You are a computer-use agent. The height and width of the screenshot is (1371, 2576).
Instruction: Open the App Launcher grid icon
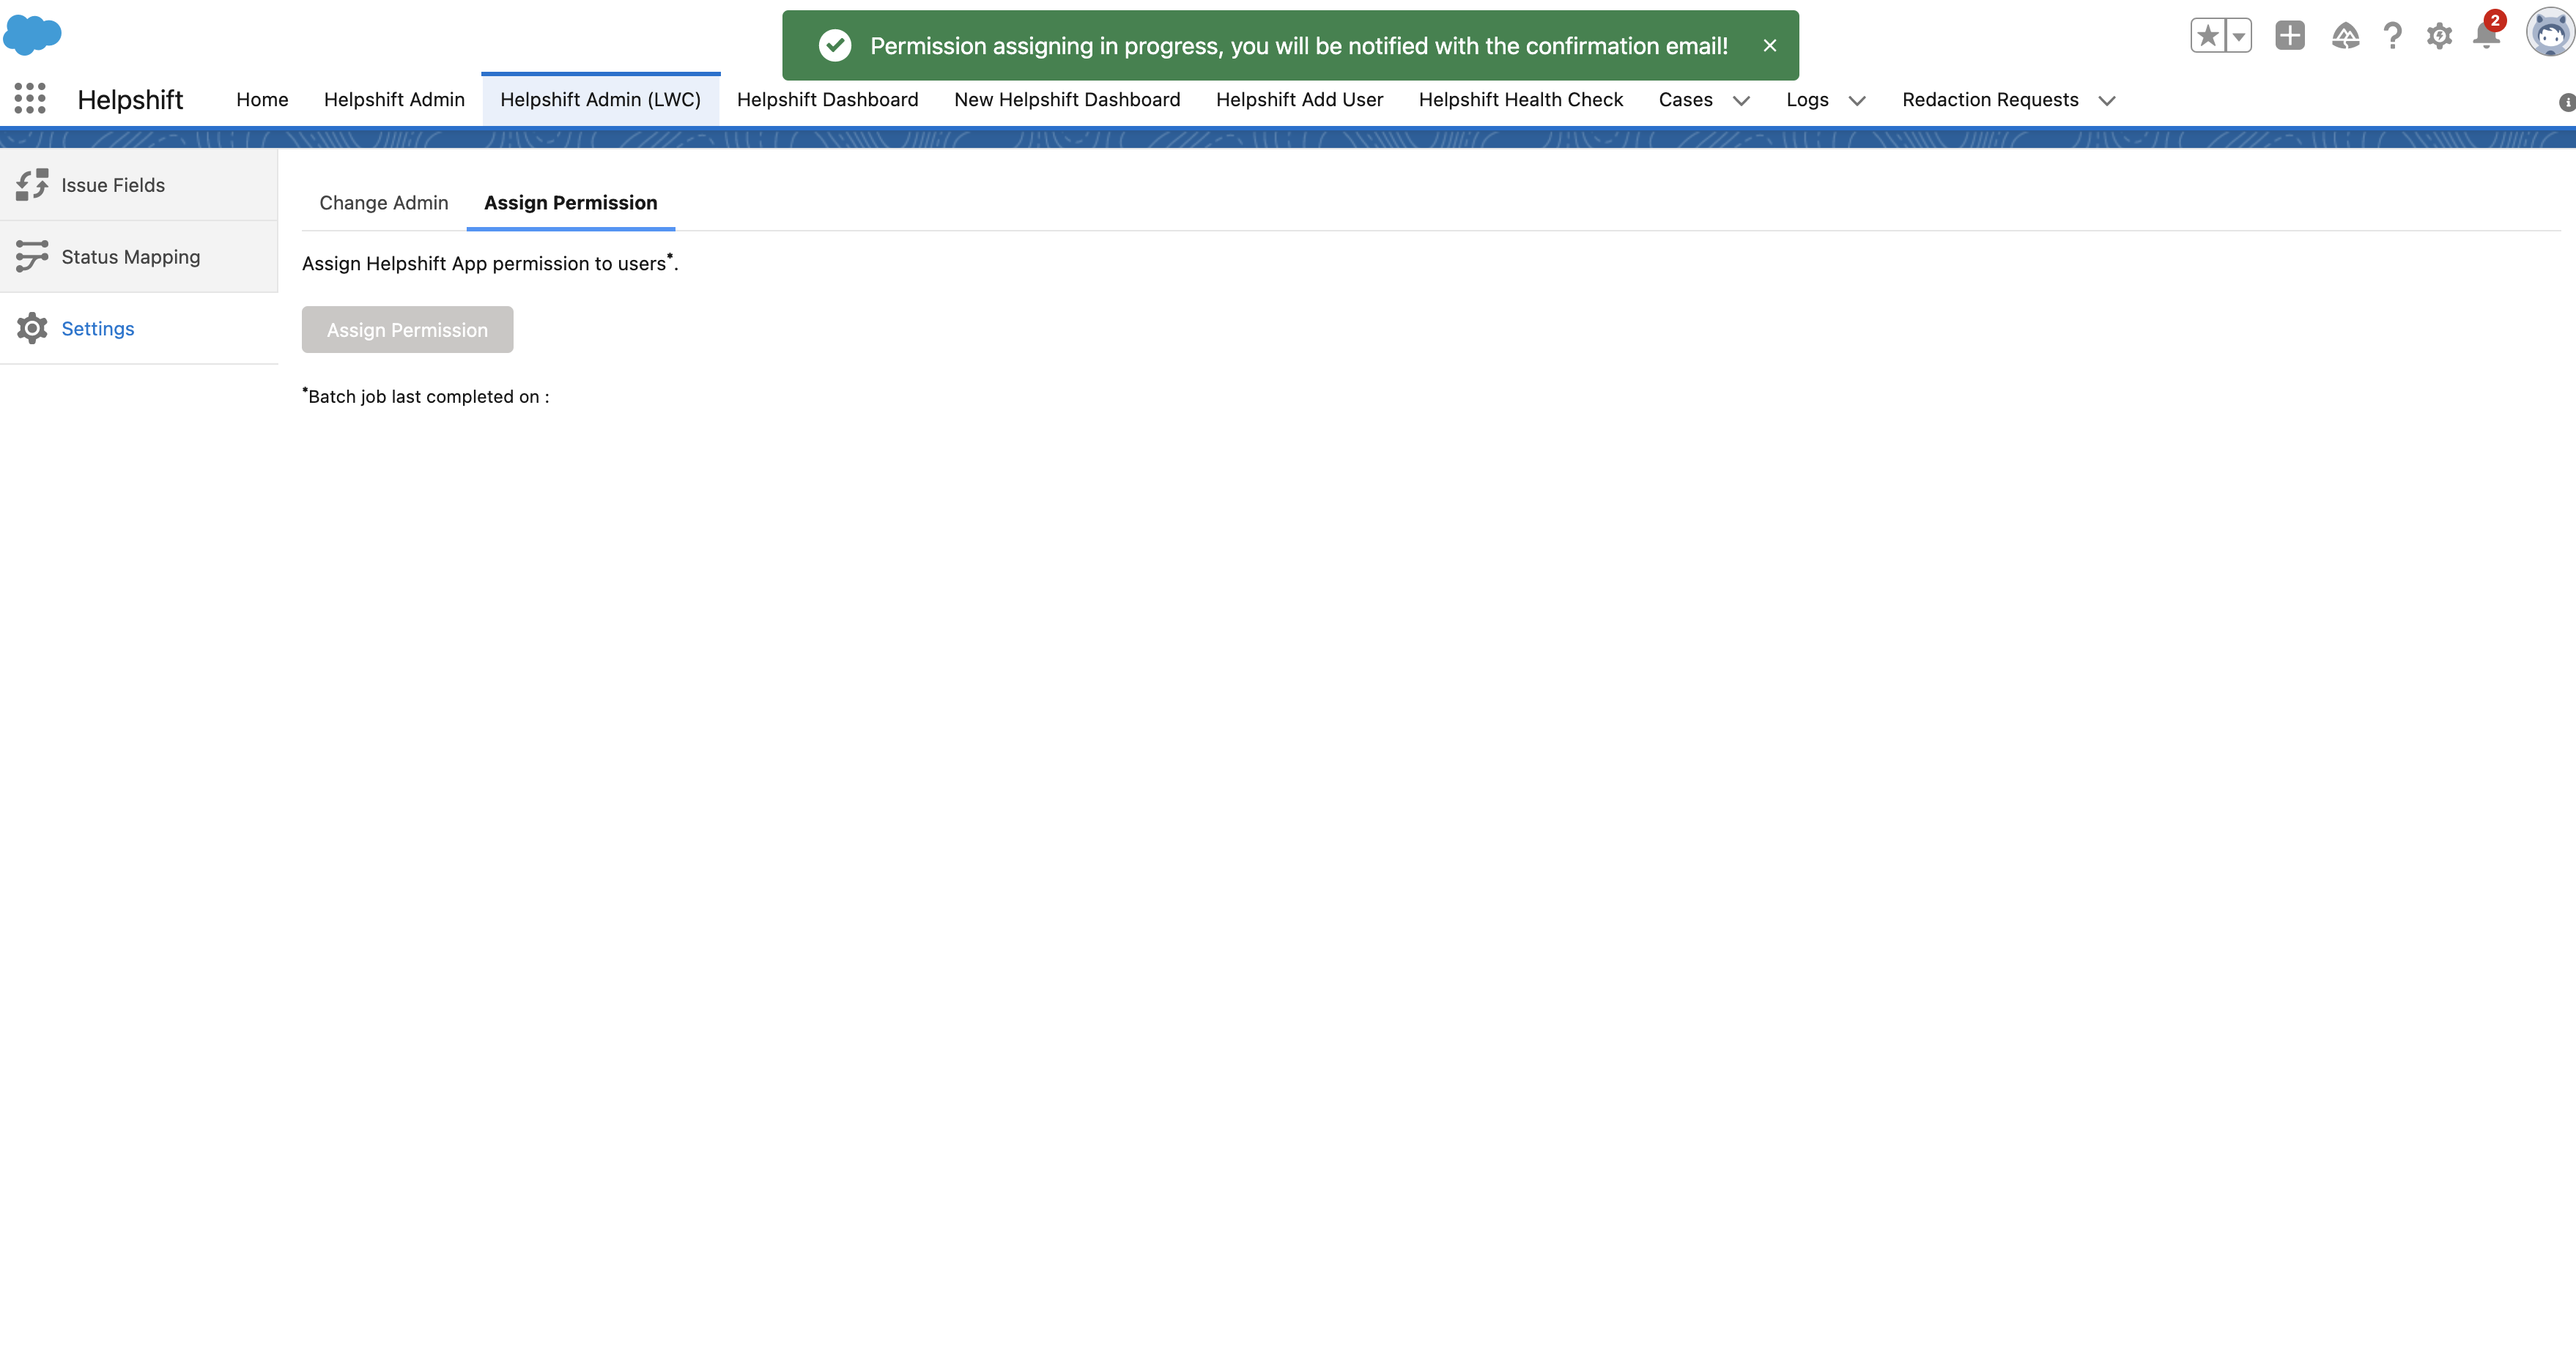pyautogui.click(x=30, y=98)
